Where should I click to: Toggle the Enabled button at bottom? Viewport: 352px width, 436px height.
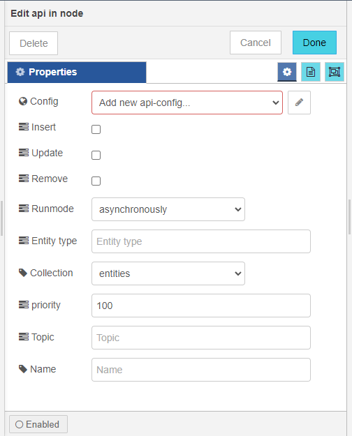pyautogui.click(x=38, y=424)
